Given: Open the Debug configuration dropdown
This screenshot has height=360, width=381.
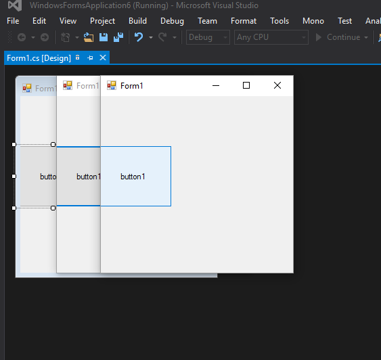Looking at the screenshot, I should (x=208, y=37).
